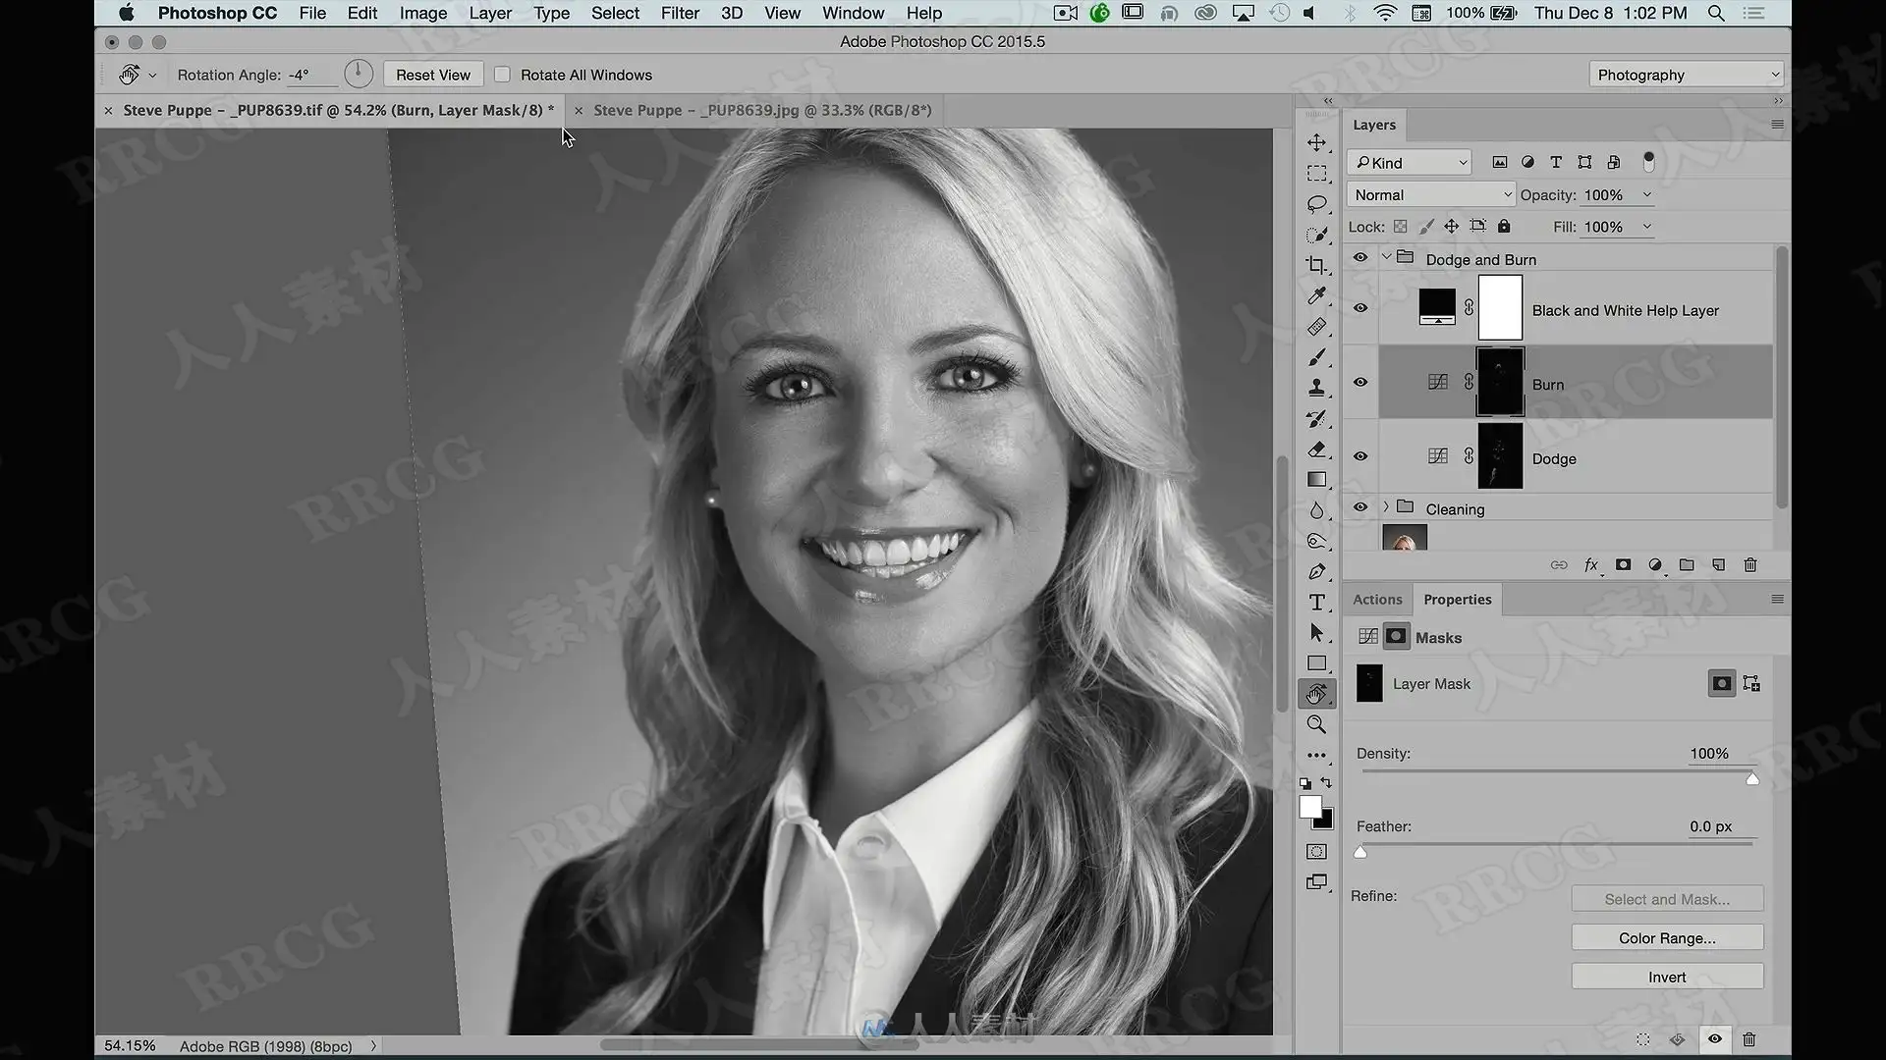The width and height of the screenshot is (1886, 1060).
Task: Switch to the Actions tab
Action: pyautogui.click(x=1377, y=600)
